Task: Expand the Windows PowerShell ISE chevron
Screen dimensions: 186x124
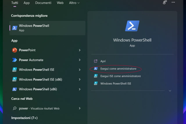Action: point(80,70)
